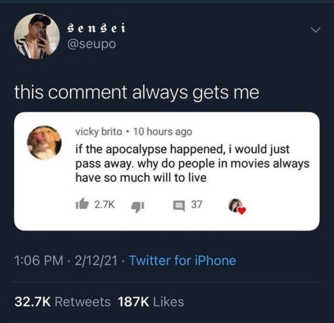334x323 pixels.
Task: View the 32.7K Retweets list
Action: point(62,302)
